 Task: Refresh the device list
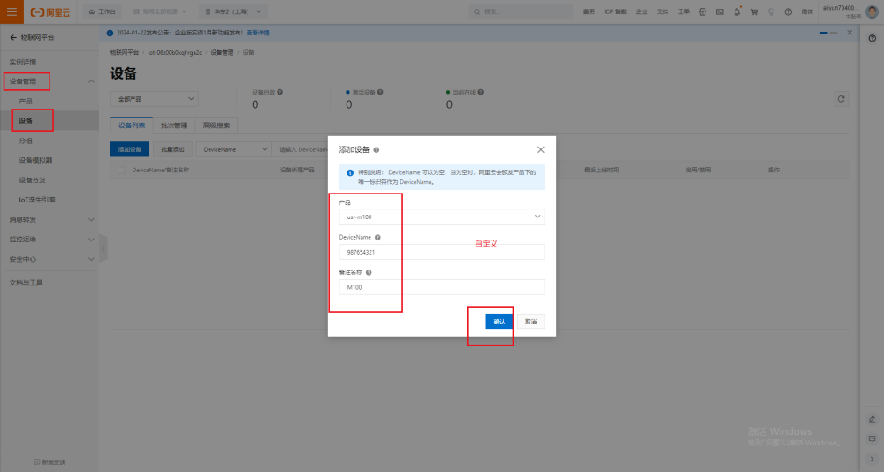pos(842,99)
